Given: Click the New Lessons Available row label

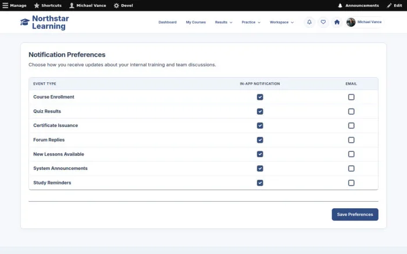Looking at the screenshot, I should coord(59,154).
